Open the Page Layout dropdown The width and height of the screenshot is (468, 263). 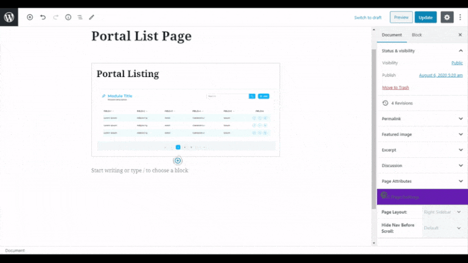442,212
